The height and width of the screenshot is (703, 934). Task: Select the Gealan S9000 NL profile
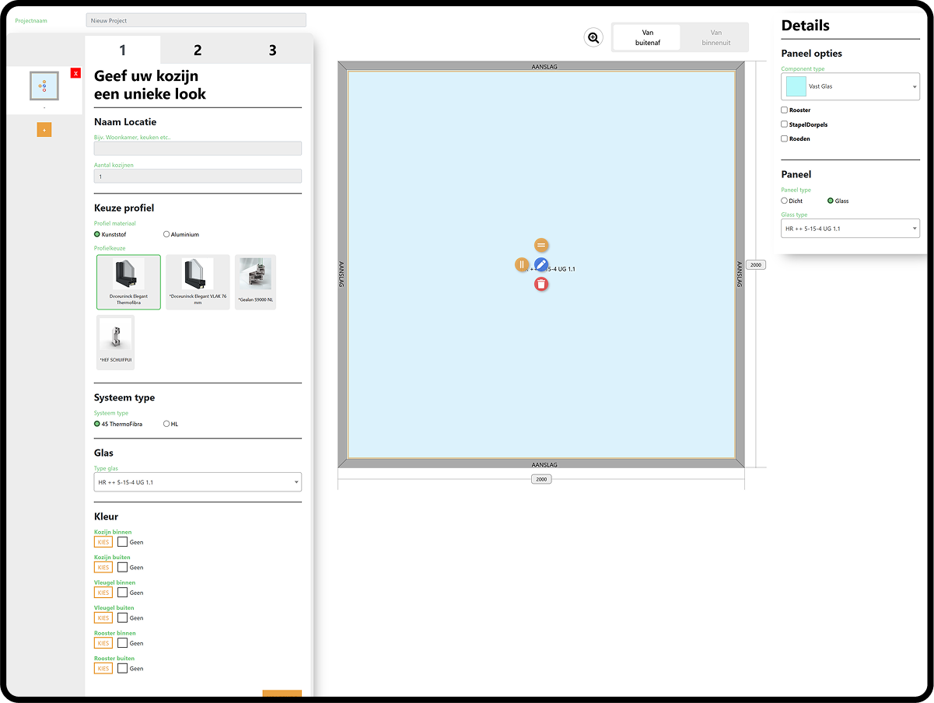click(x=255, y=282)
